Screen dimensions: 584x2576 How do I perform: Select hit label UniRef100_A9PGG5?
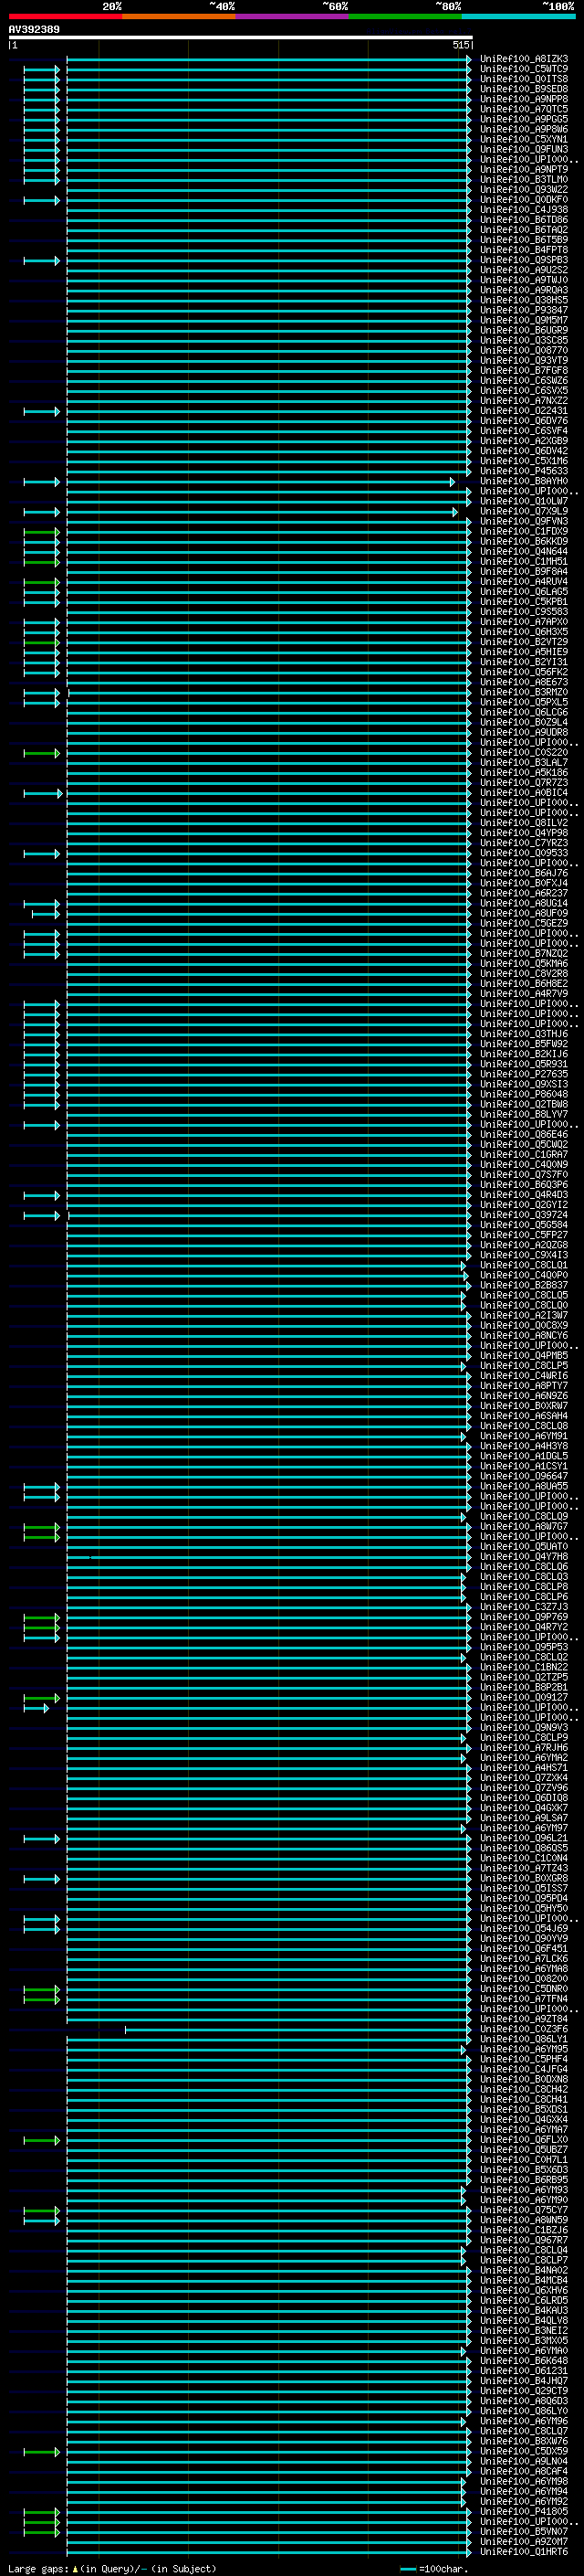click(524, 119)
